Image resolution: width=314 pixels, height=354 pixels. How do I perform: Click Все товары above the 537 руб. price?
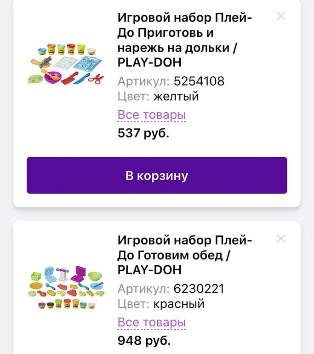152,115
